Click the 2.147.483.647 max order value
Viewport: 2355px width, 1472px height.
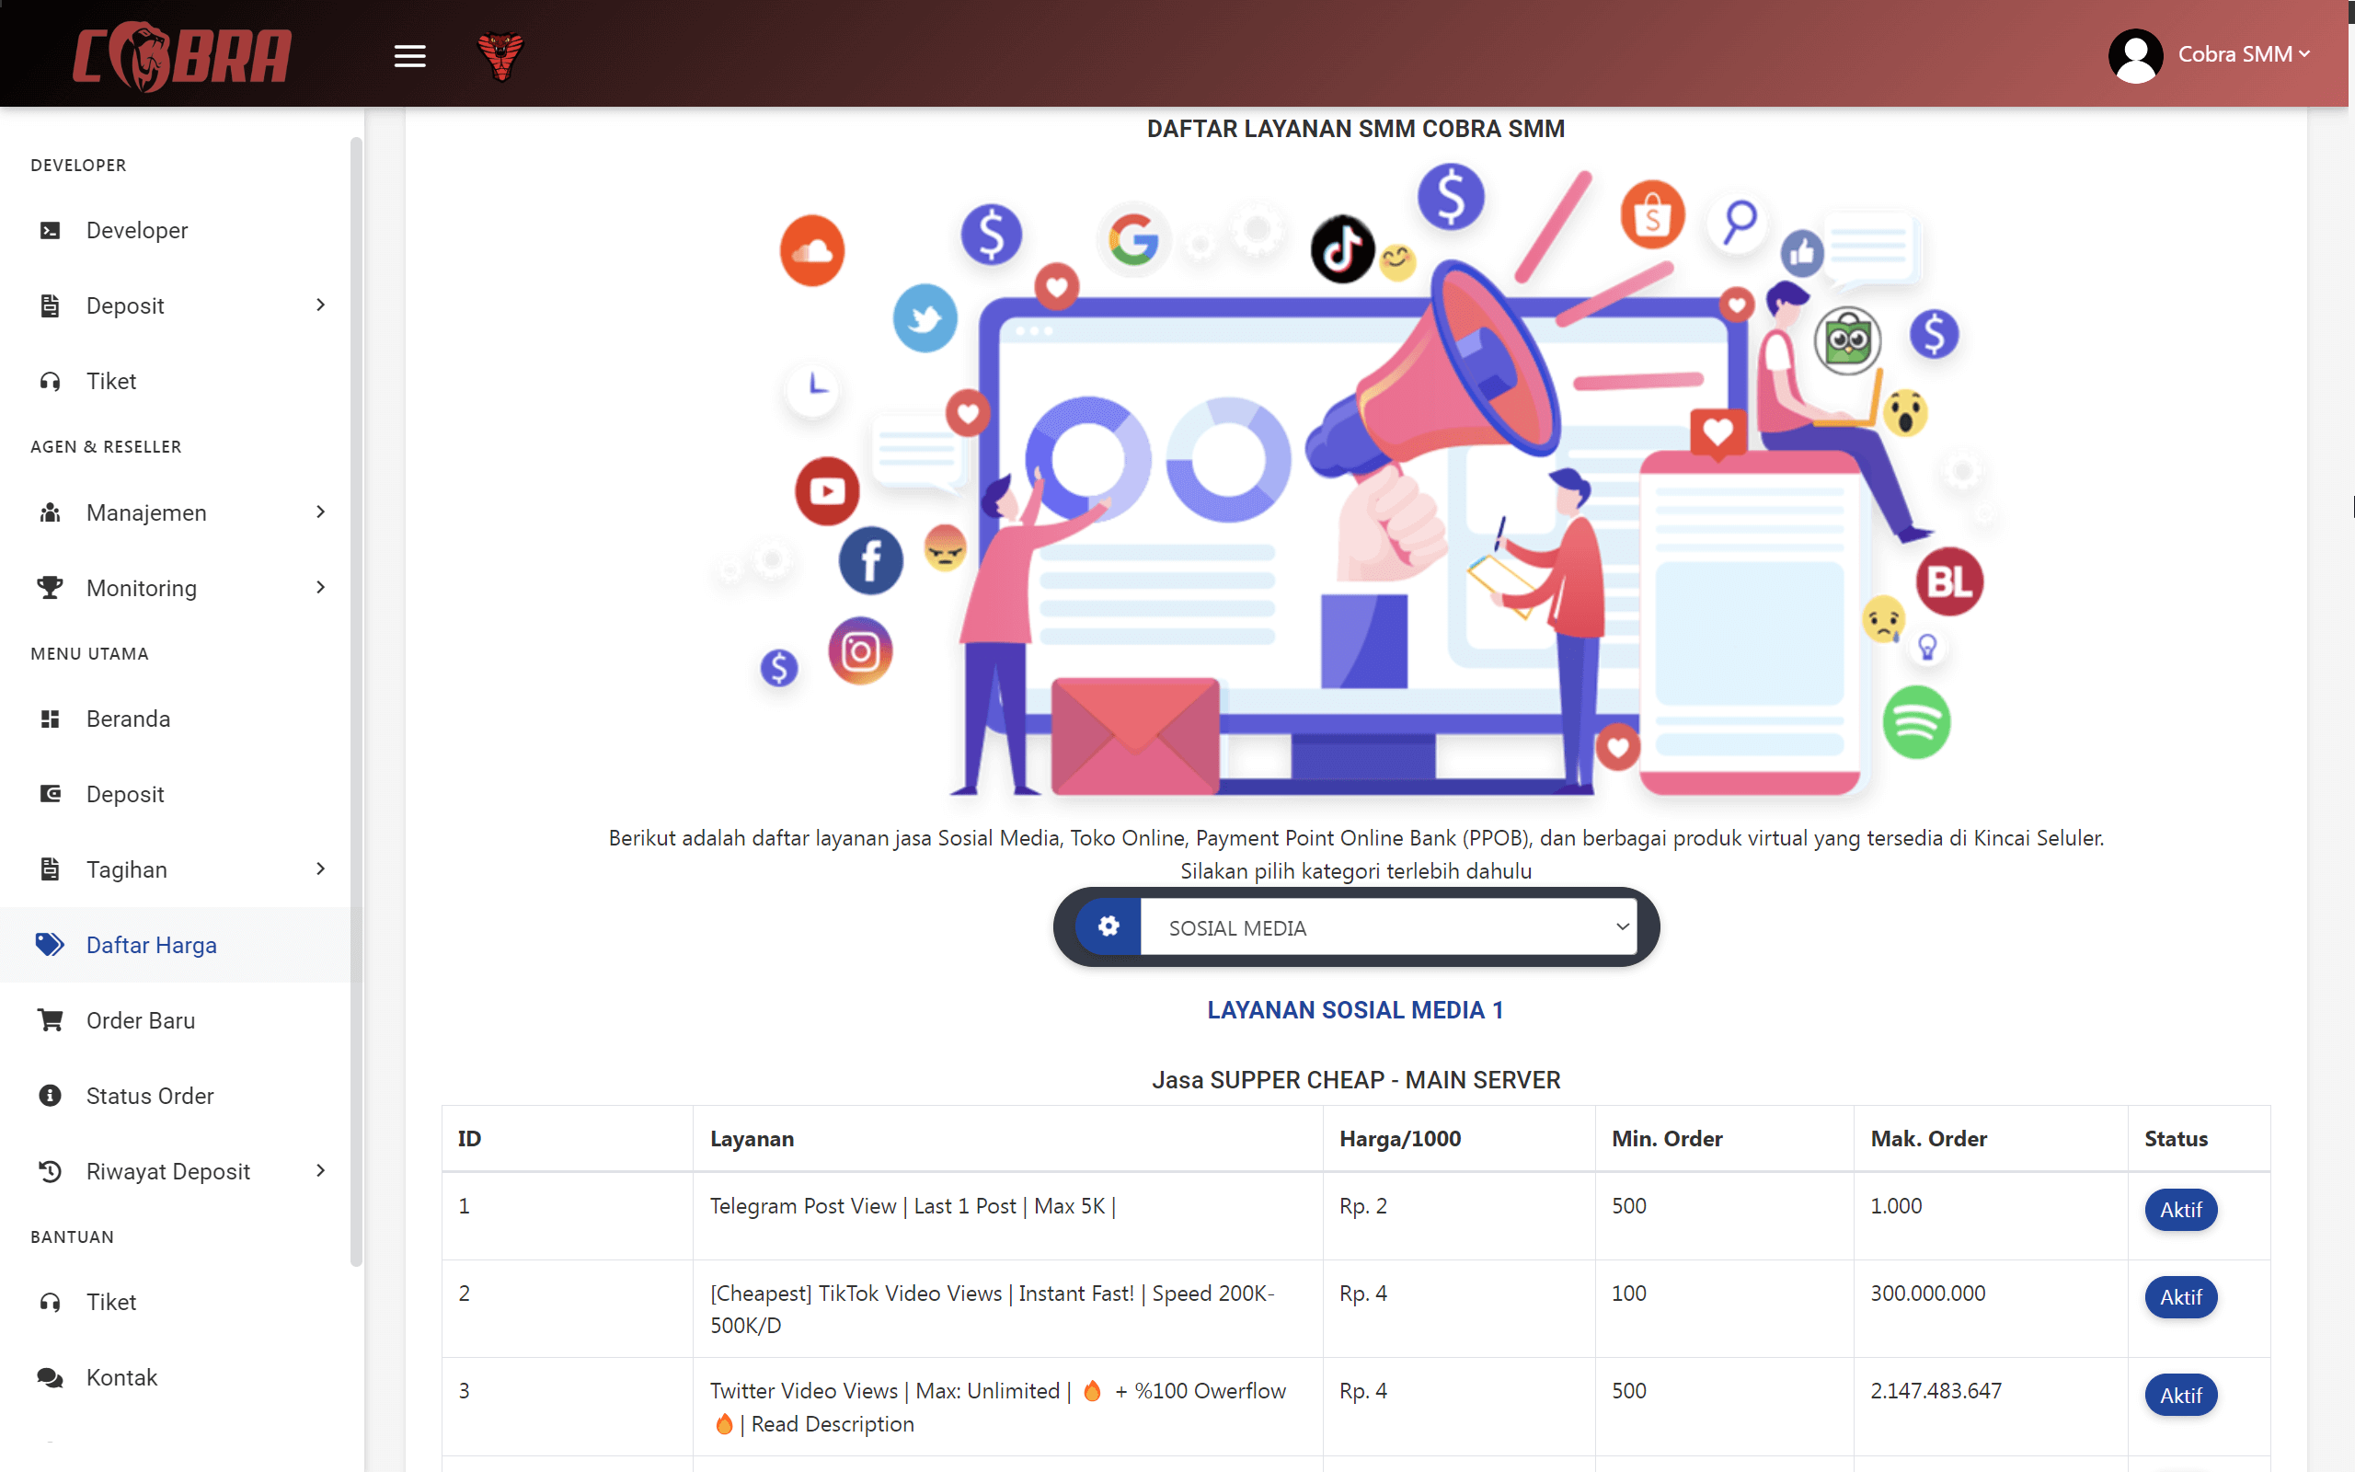(1936, 1391)
